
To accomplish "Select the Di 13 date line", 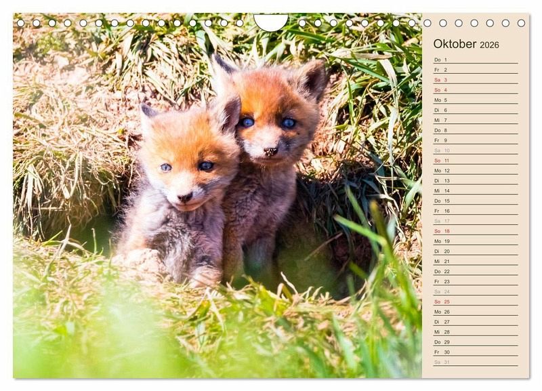I will (476, 181).
